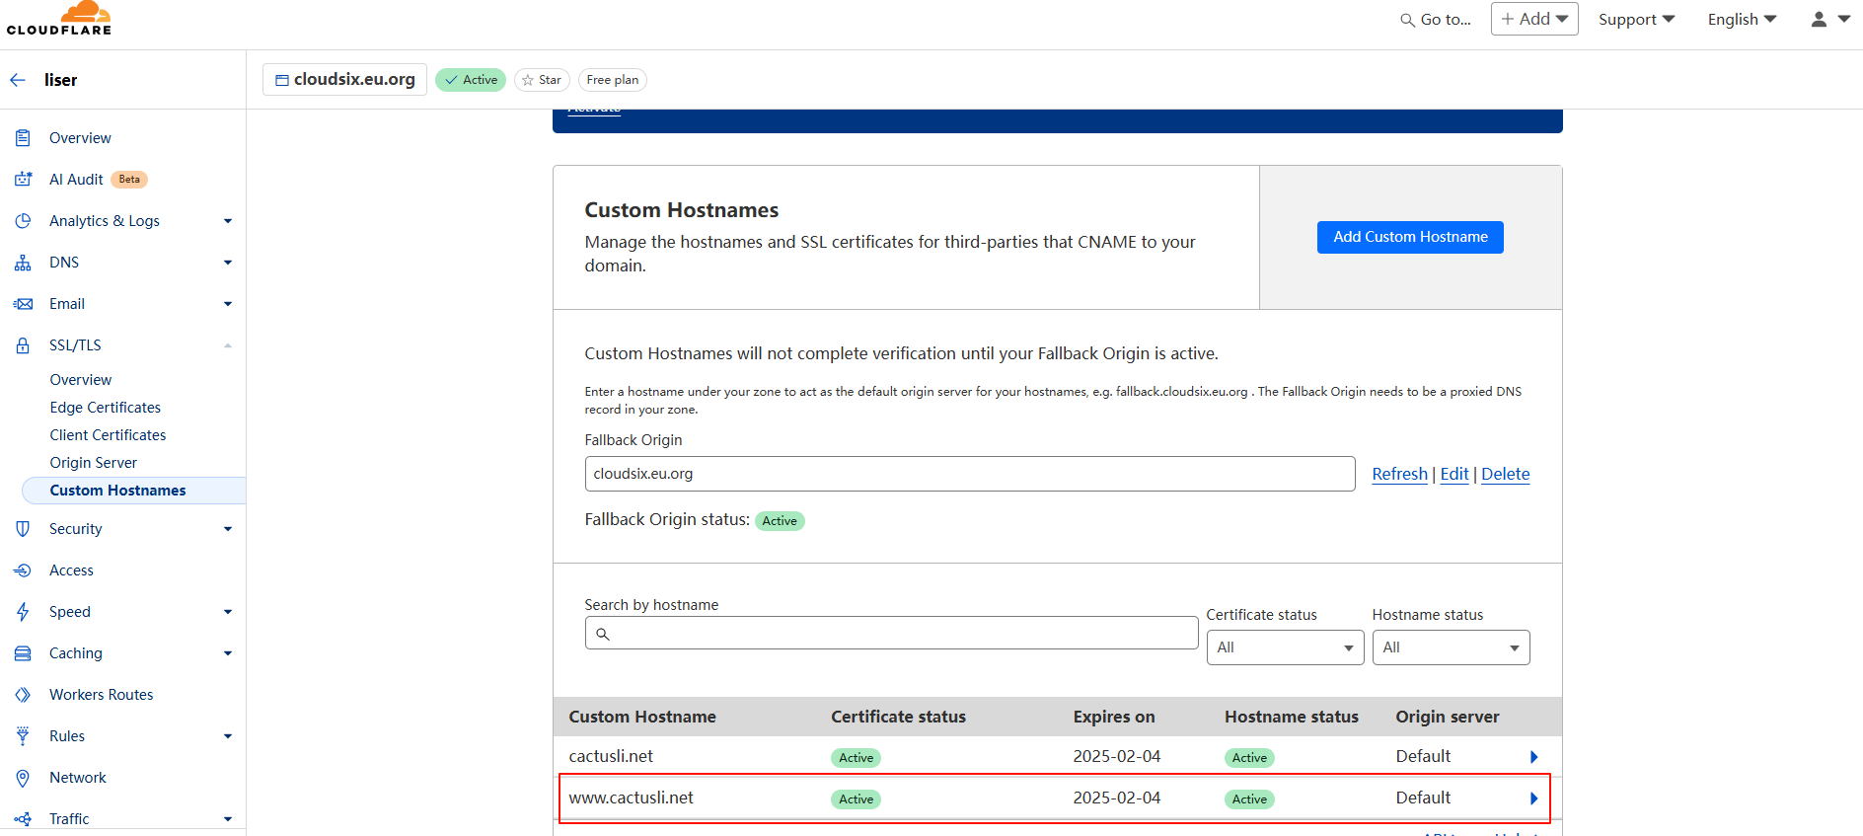Open Client Certificates page
The image size is (1863, 836).
pos(109,435)
